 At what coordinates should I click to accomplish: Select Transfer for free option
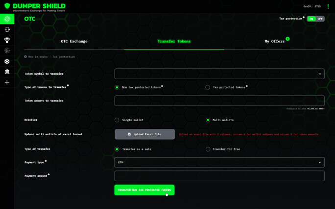click(x=208, y=149)
